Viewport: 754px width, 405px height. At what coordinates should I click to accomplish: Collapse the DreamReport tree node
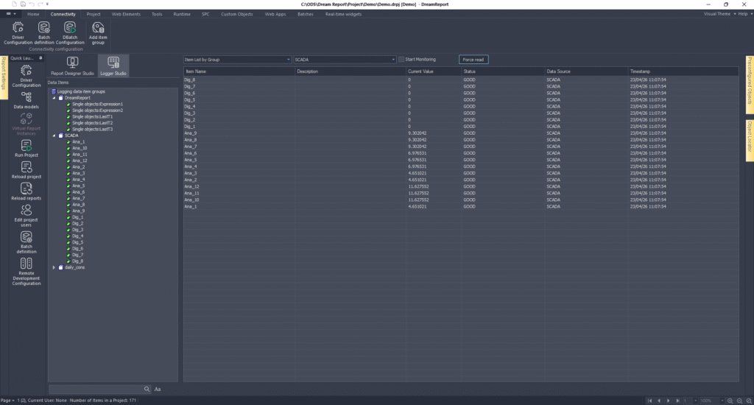[x=54, y=98]
